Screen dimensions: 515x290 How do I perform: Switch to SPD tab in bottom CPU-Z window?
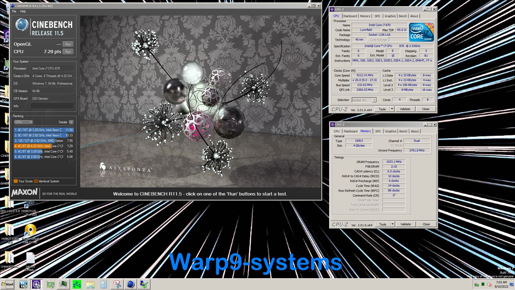[378, 131]
